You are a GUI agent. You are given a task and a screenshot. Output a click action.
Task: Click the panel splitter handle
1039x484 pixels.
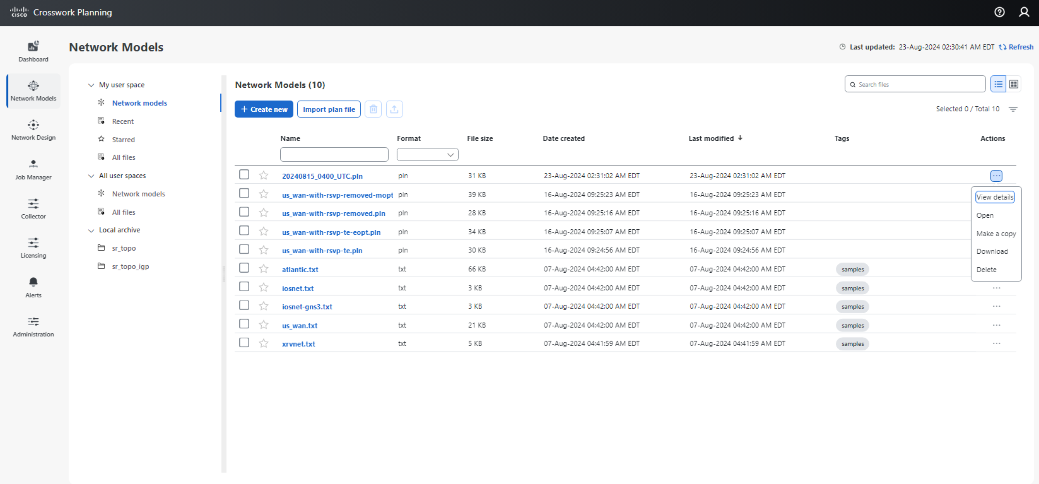[224, 274]
